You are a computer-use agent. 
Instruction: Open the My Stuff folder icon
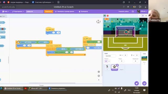pos(133,11)
